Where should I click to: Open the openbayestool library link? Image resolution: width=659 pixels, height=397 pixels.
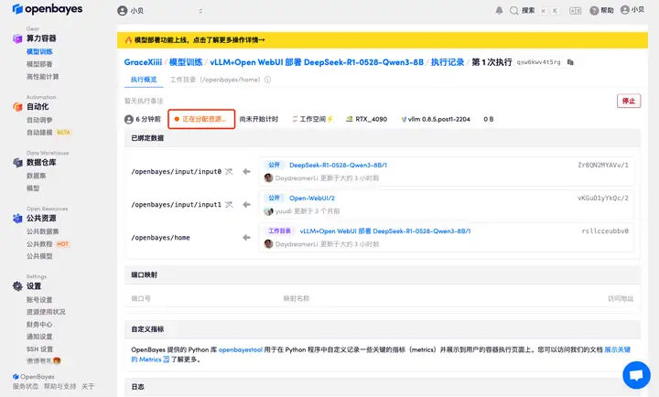[241, 350]
